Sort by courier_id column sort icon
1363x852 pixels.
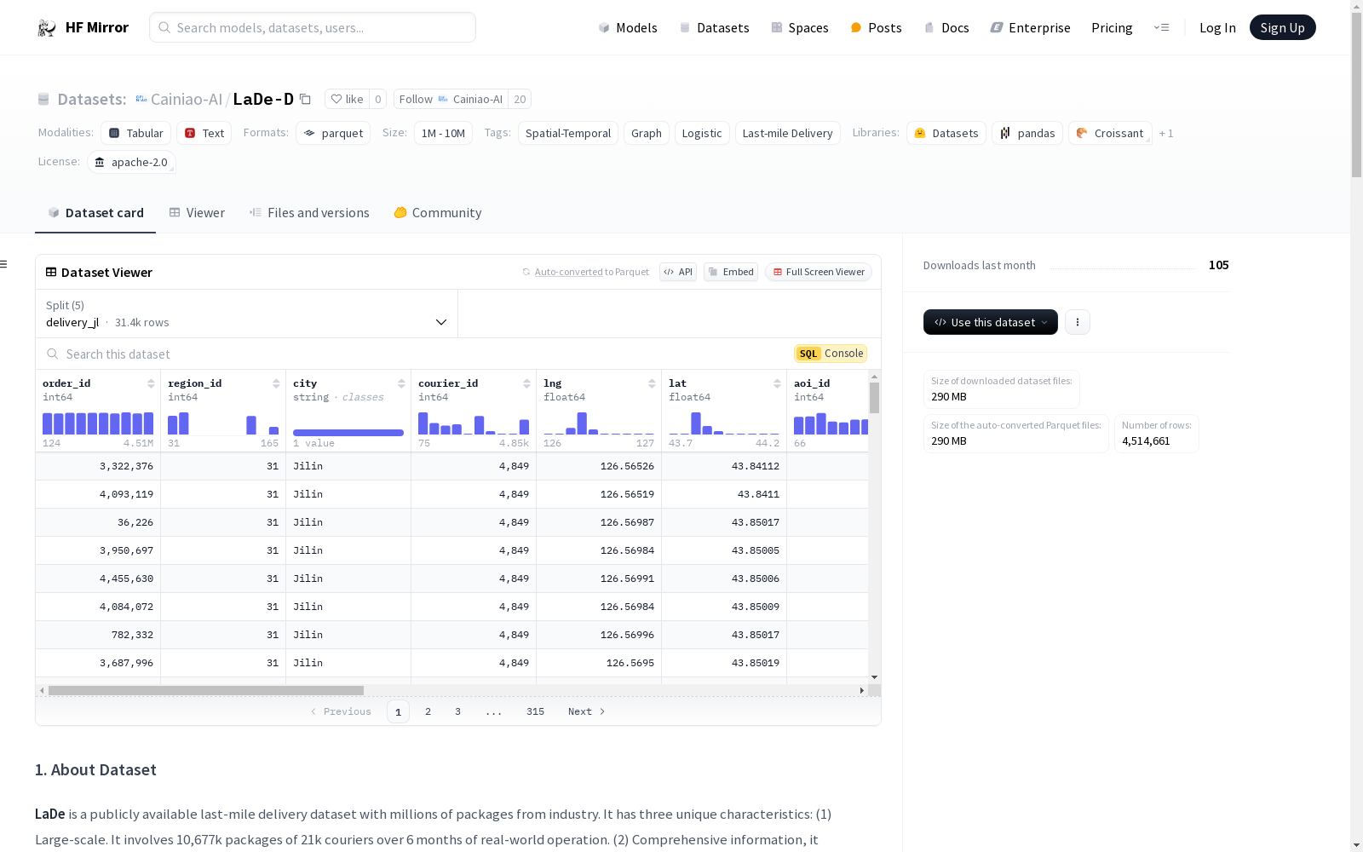[x=526, y=383]
